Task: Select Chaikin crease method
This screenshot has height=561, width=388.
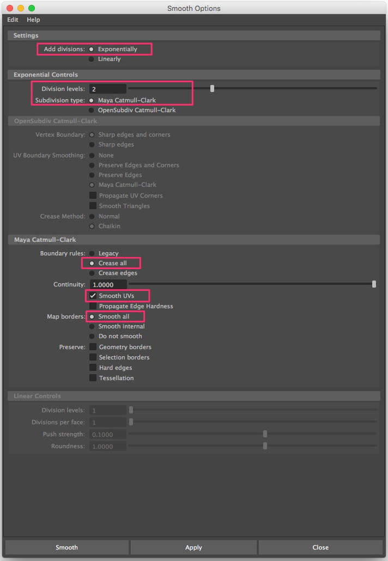Action: pyautogui.click(x=92, y=226)
